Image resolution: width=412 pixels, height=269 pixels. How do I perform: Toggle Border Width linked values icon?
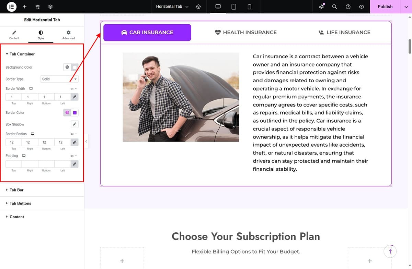coord(75,97)
